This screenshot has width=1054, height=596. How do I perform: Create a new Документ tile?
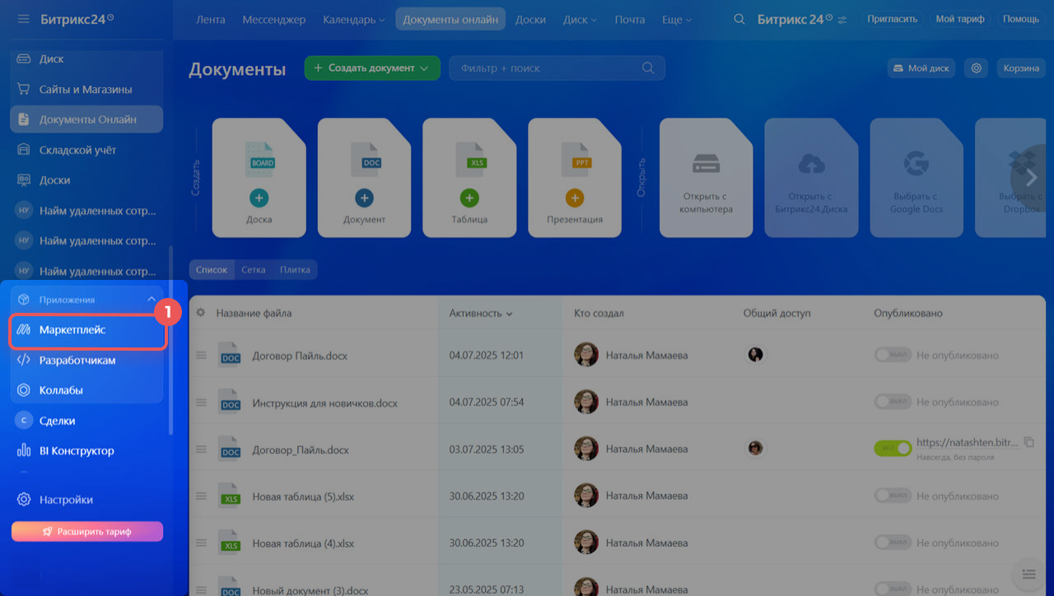pos(364,178)
